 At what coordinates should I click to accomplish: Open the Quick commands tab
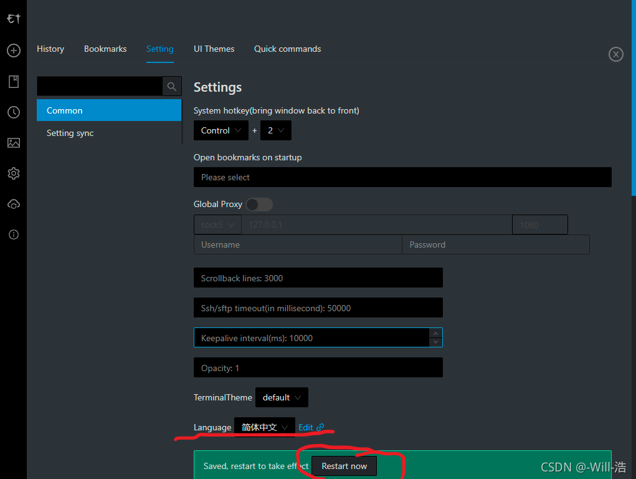click(287, 49)
